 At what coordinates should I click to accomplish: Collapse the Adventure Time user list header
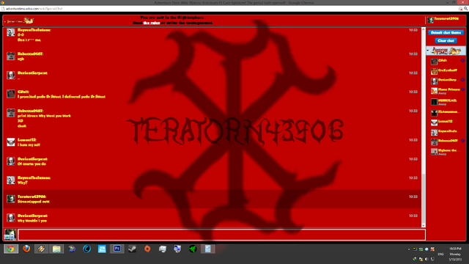(x=446, y=51)
